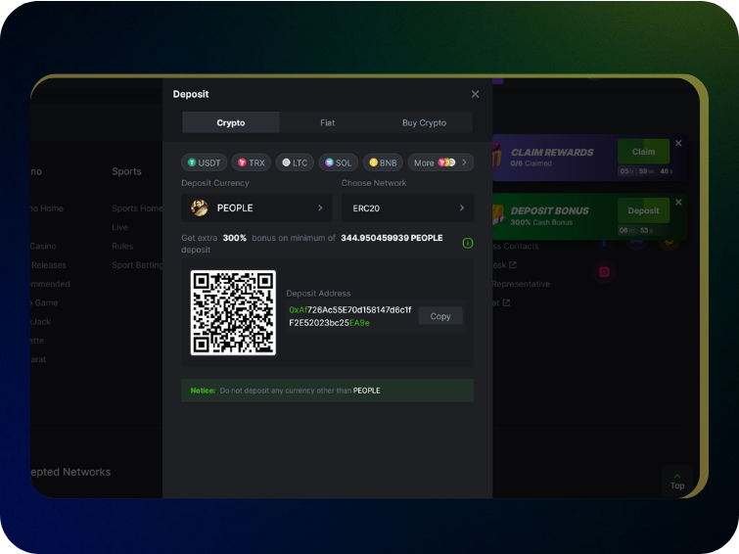Screen dimensions: 739x554
Task: Open Sports Home link
Action: pos(137,208)
